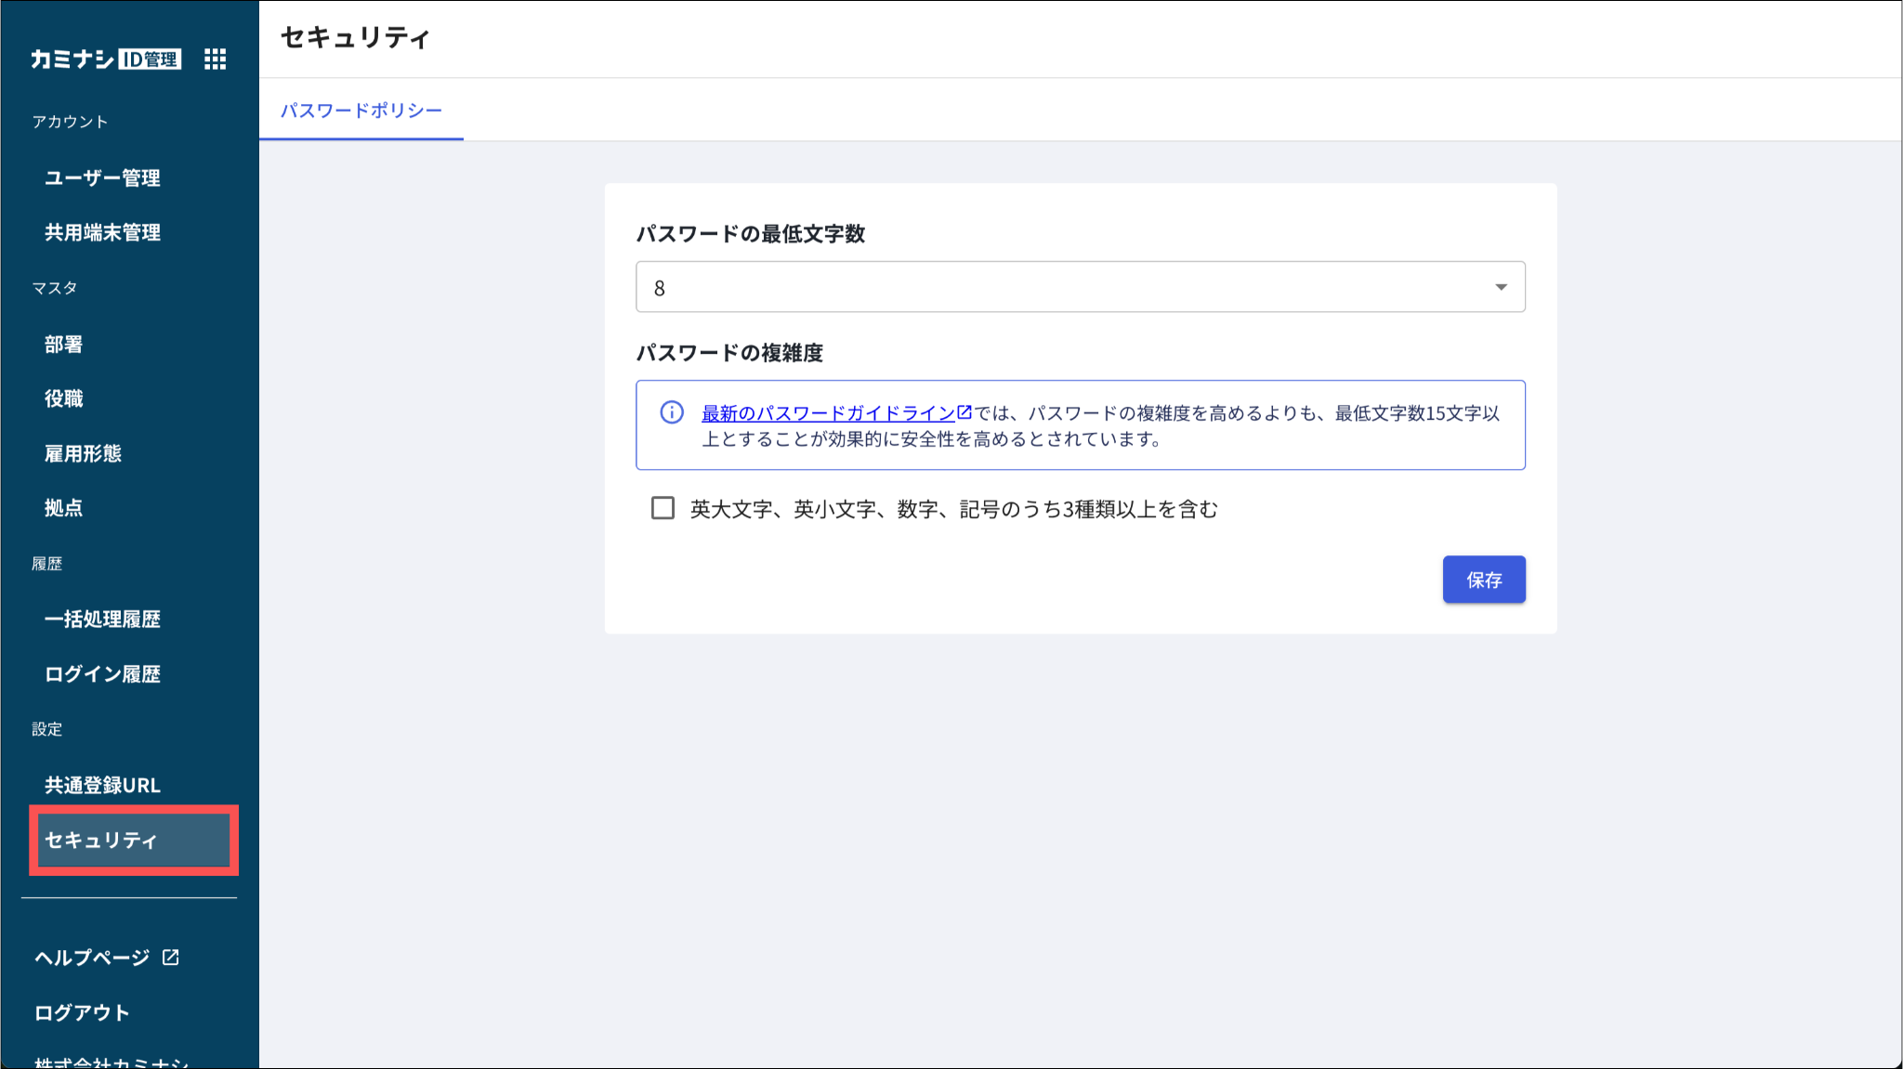Image resolution: width=1903 pixels, height=1069 pixels.
Task: Click the Kaminashi ID管理 logo
Action: [105, 59]
